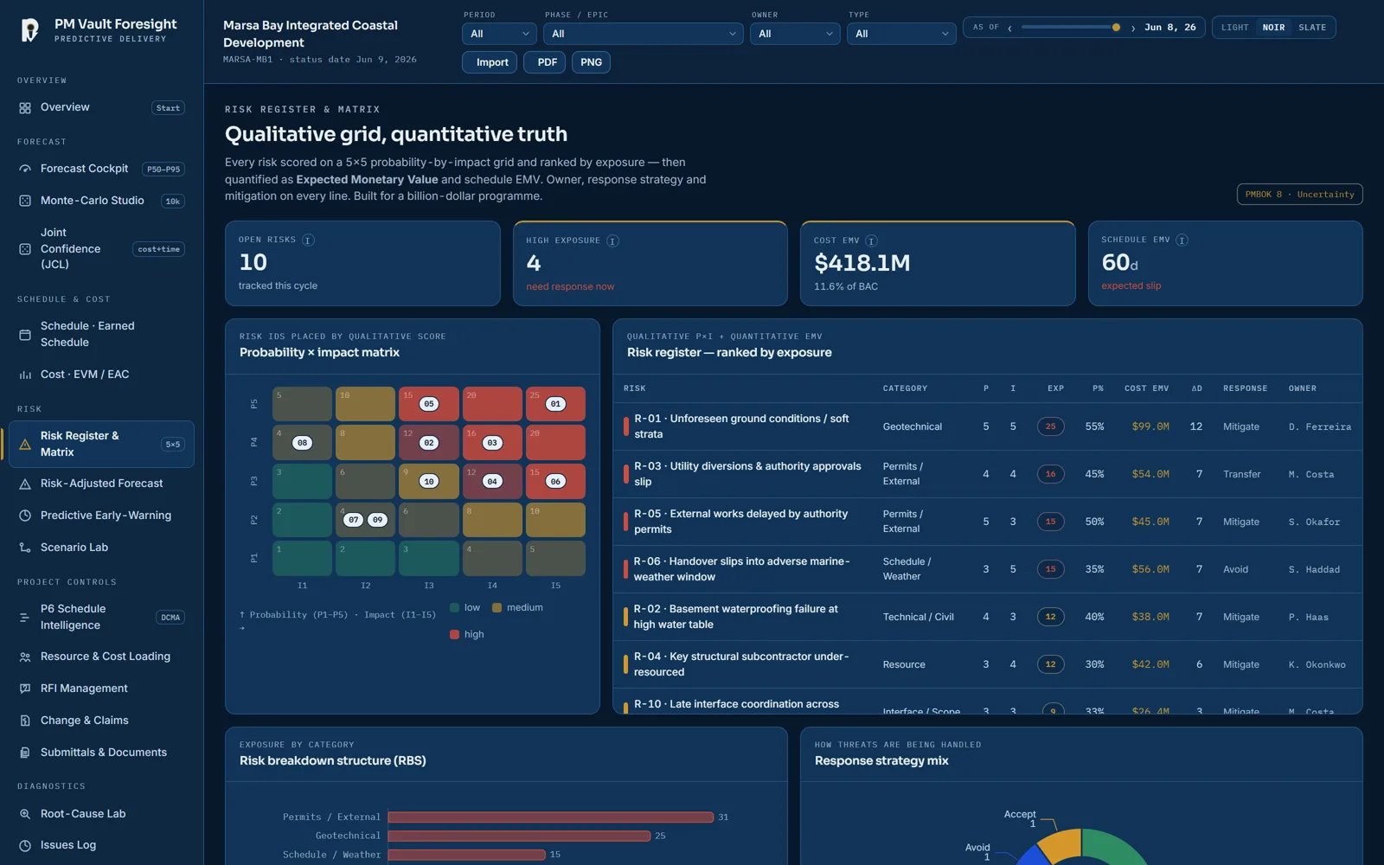This screenshot has width=1384, height=865.
Task: Click the Cost EMV $418.1M card
Action: click(x=938, y=264)
